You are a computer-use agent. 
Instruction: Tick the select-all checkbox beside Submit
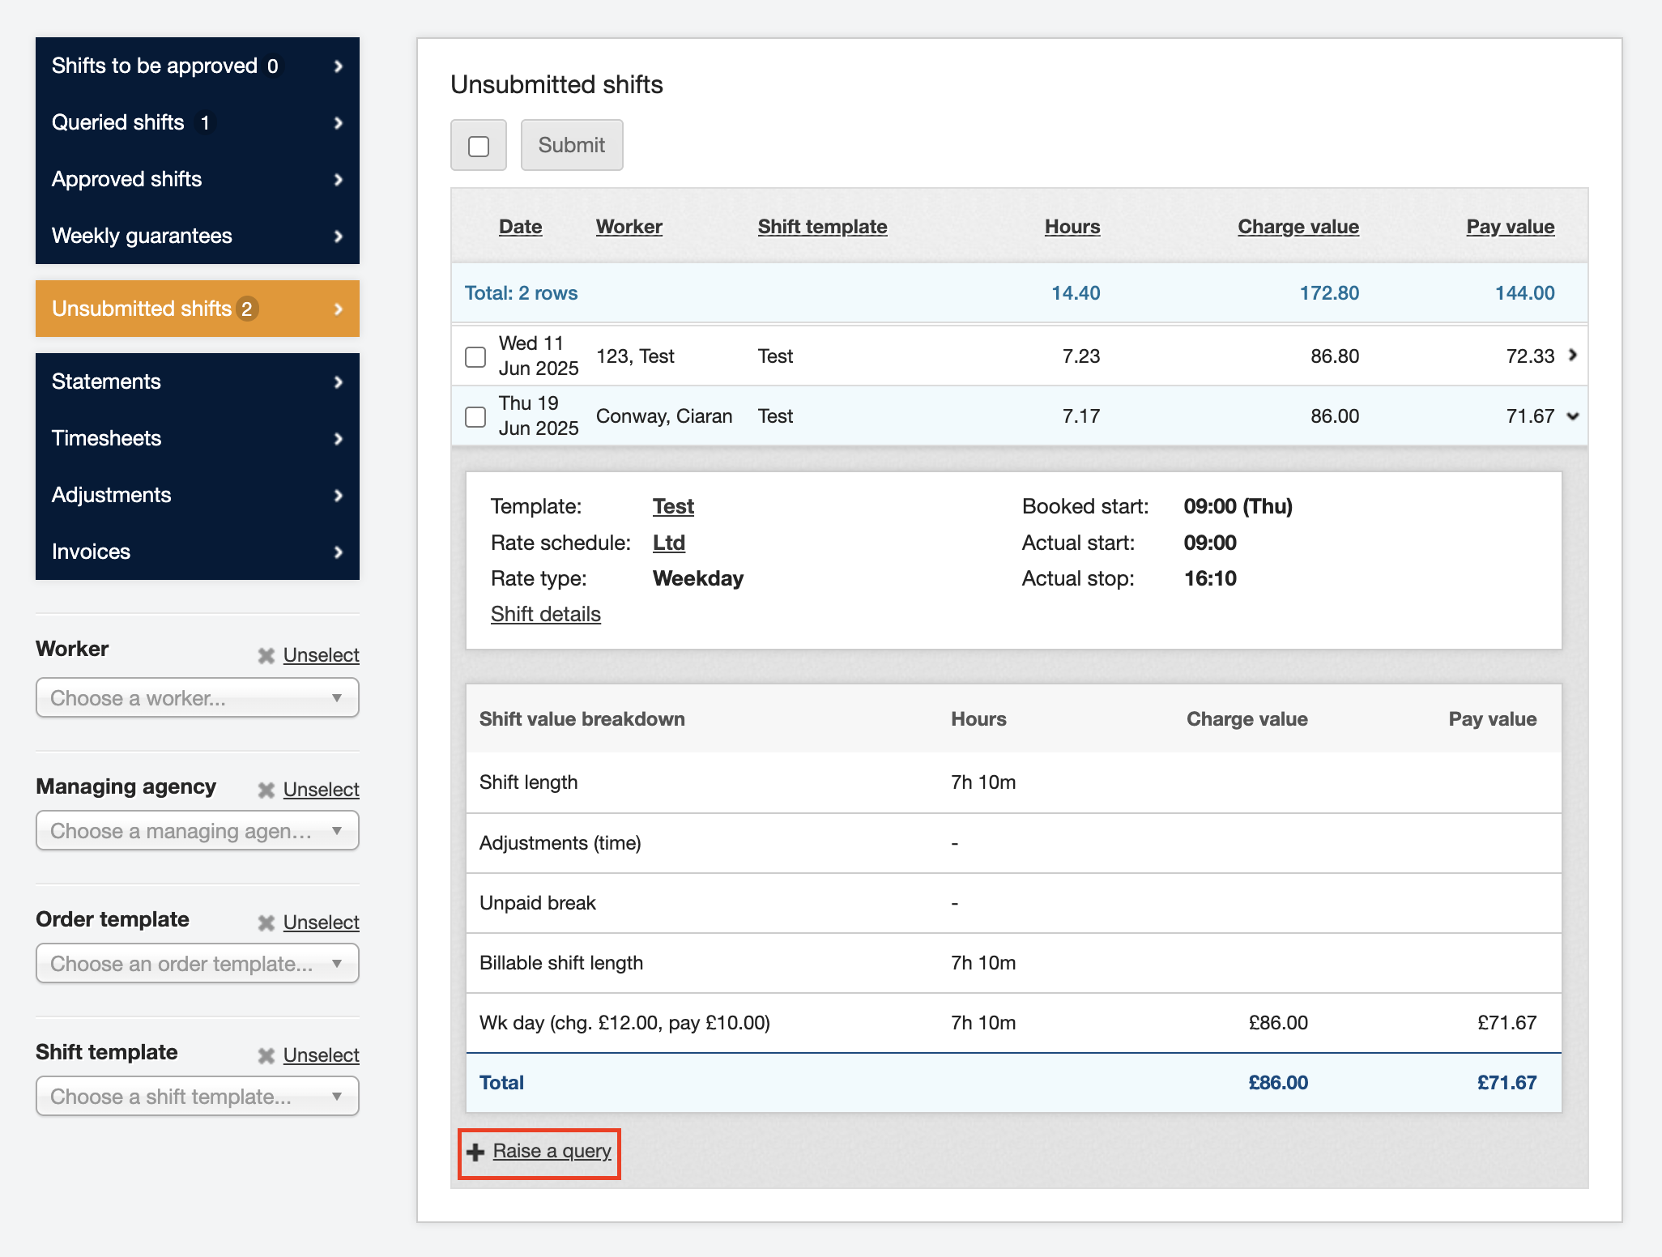pyautogui.click(x=479, y=146)
